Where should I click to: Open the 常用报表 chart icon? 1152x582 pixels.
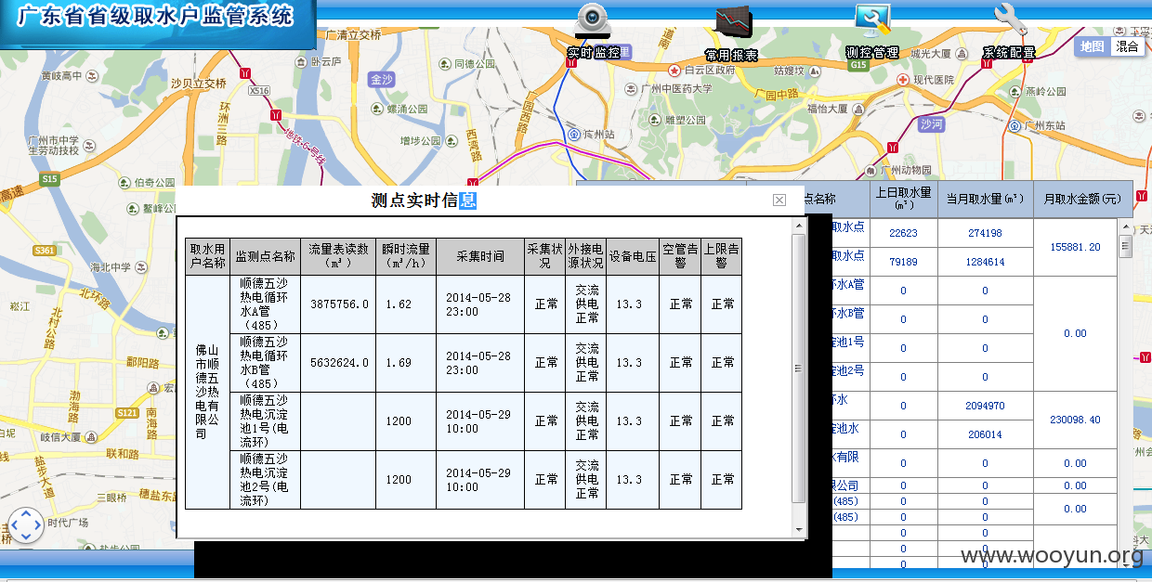tap(732, 22)
